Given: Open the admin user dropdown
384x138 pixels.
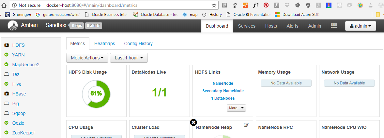Looking at the screenshot, I should 360,26.
